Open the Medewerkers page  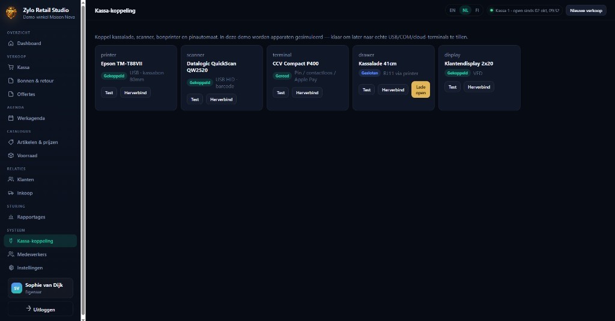(x=40, y=254)
